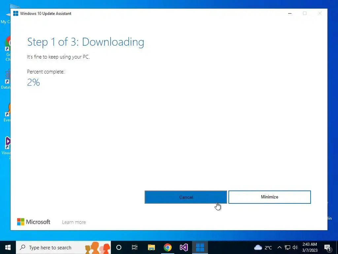Click the Percent complete label

(x=46, y=72)
